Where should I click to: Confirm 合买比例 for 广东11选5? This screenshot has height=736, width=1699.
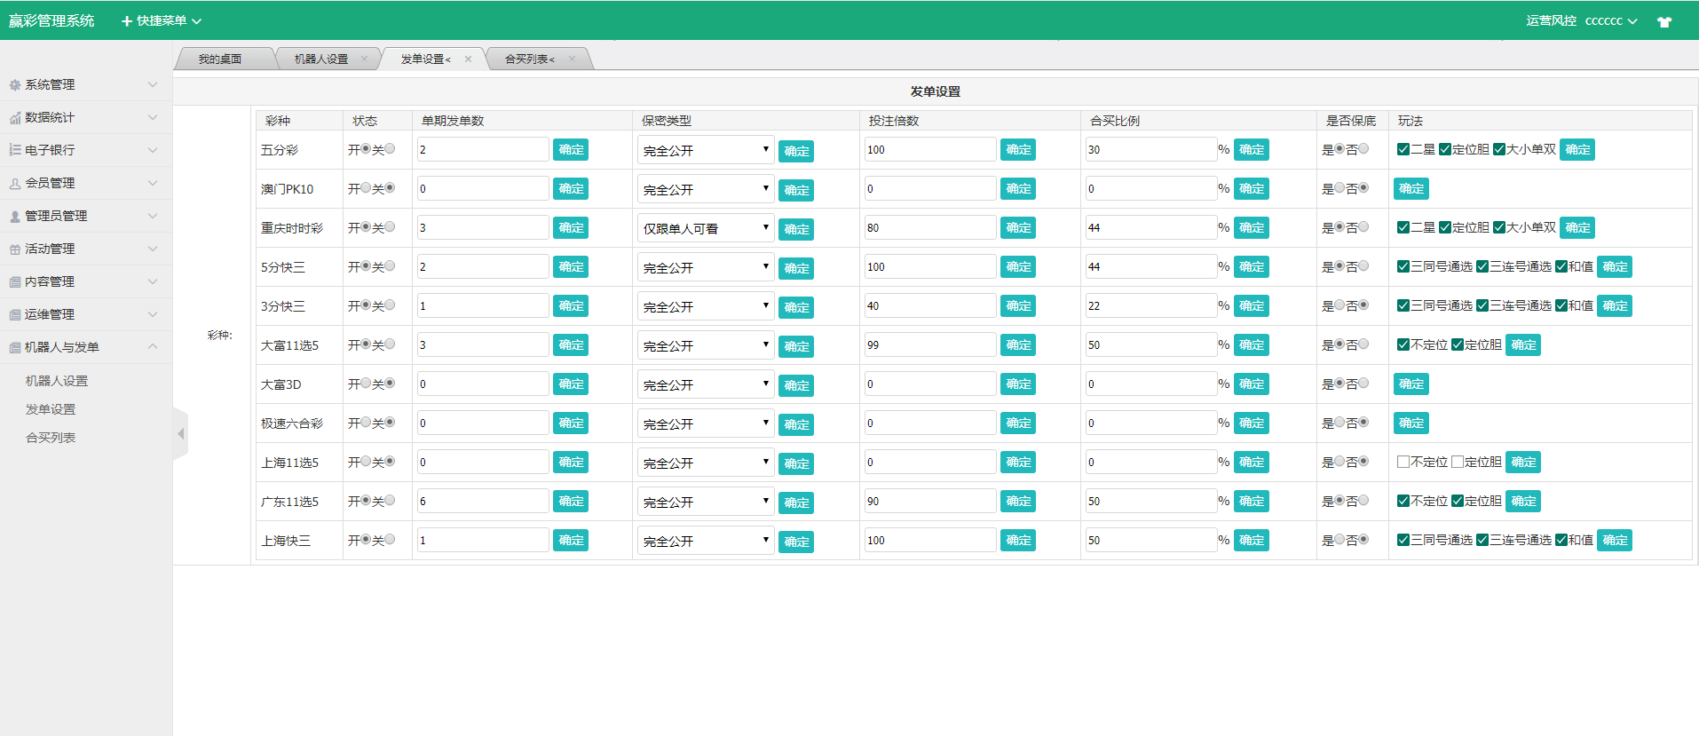[x=1251, y=501]
